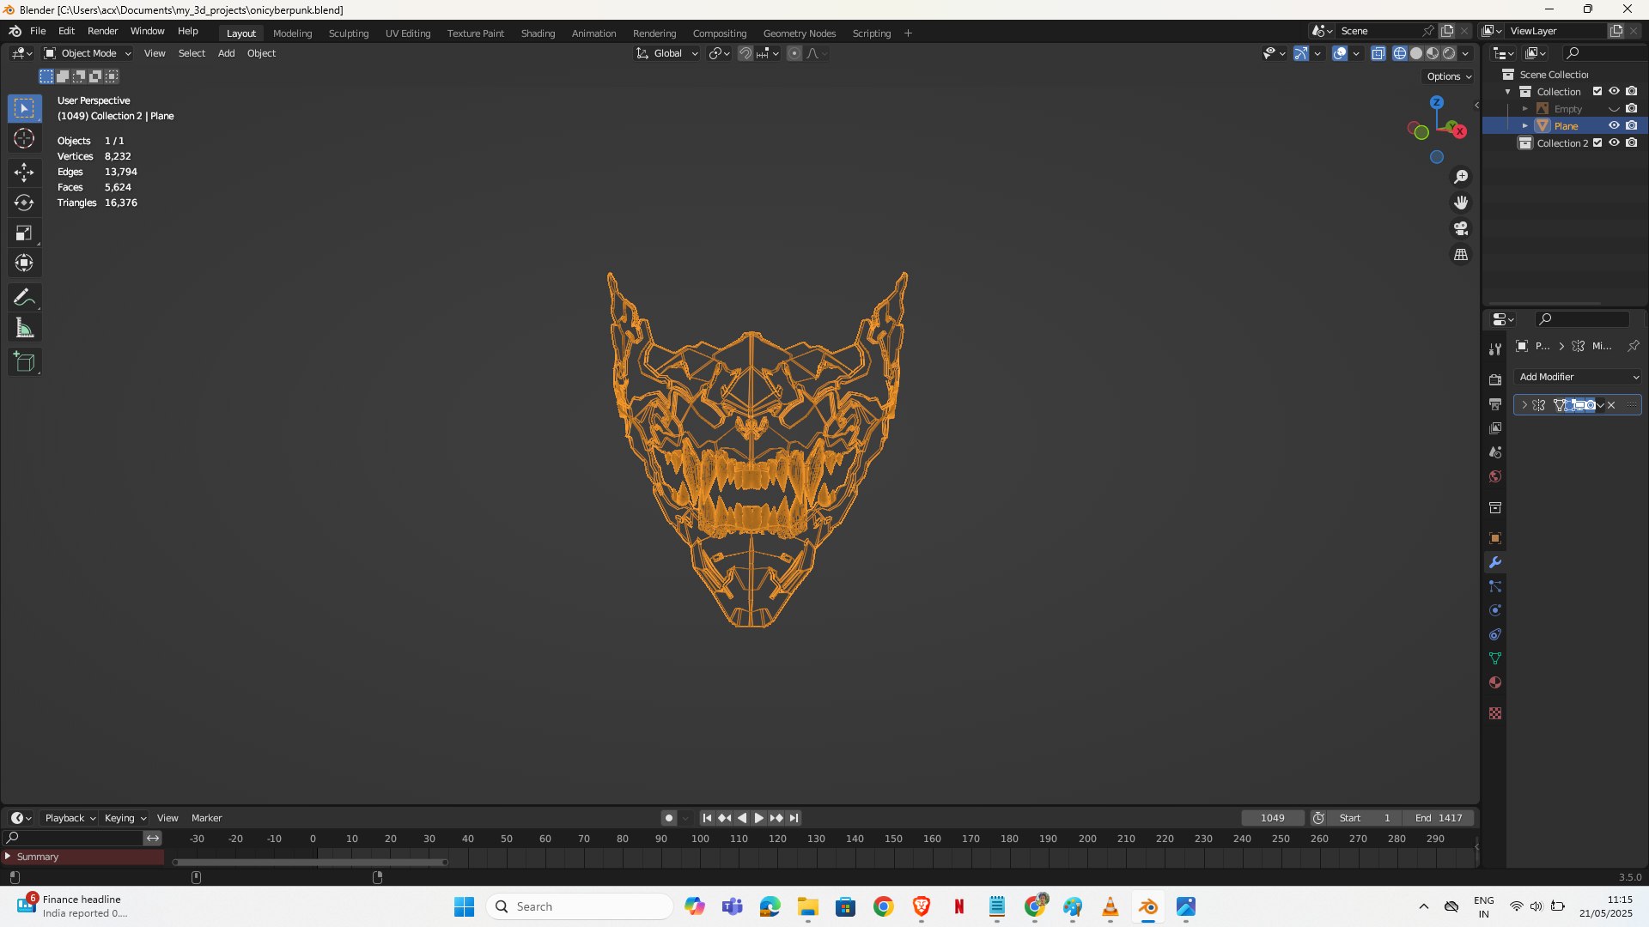Open the Scene properties tab

(1495, 451)
